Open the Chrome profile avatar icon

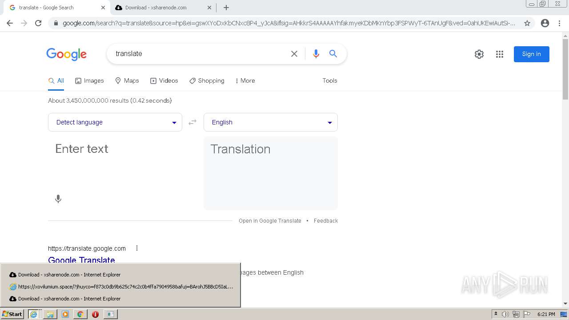pos(545,23)
